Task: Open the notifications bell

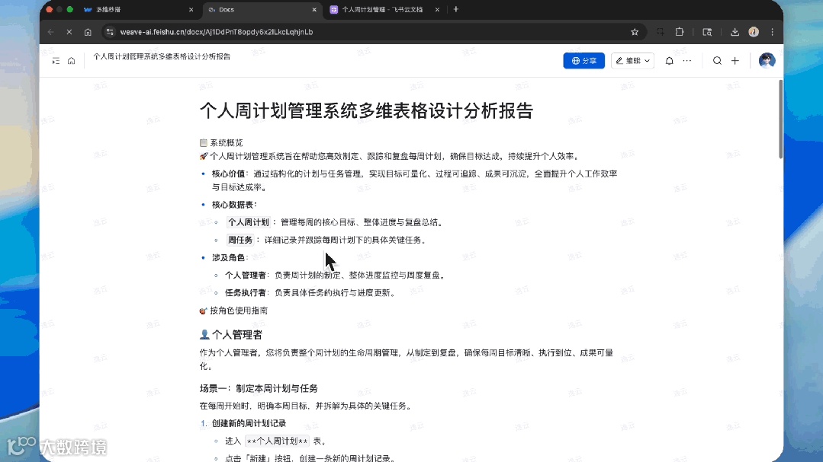Action: [x=669, y=61]
